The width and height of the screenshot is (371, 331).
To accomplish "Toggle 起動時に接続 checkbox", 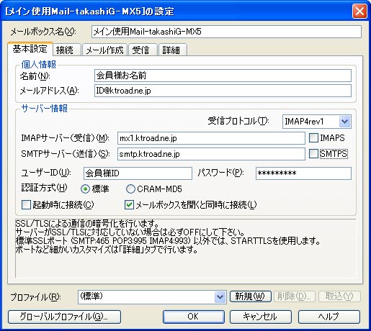I will click(x=26, y=205).
